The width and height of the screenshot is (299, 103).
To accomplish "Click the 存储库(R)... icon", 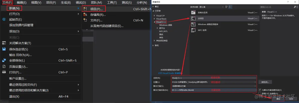I will pyautogui.click(x=85, y=15).
